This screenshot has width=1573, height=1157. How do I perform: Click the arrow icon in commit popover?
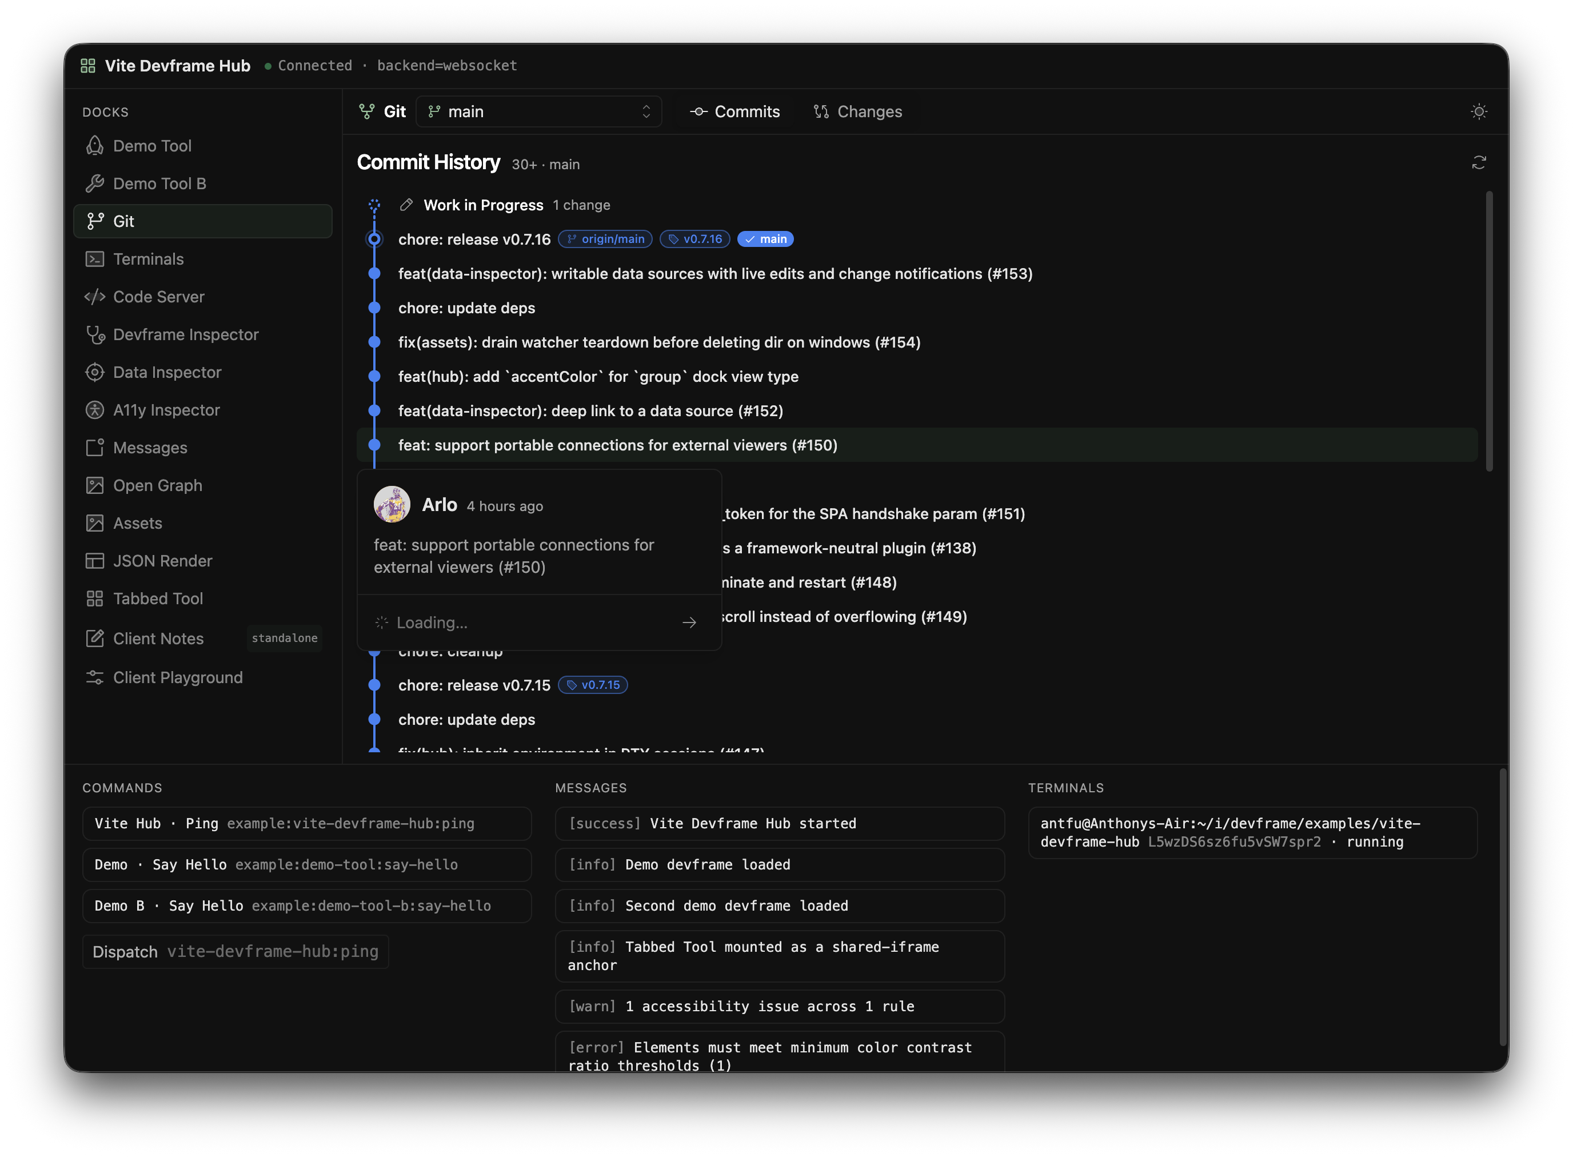(x=689, y=623)
